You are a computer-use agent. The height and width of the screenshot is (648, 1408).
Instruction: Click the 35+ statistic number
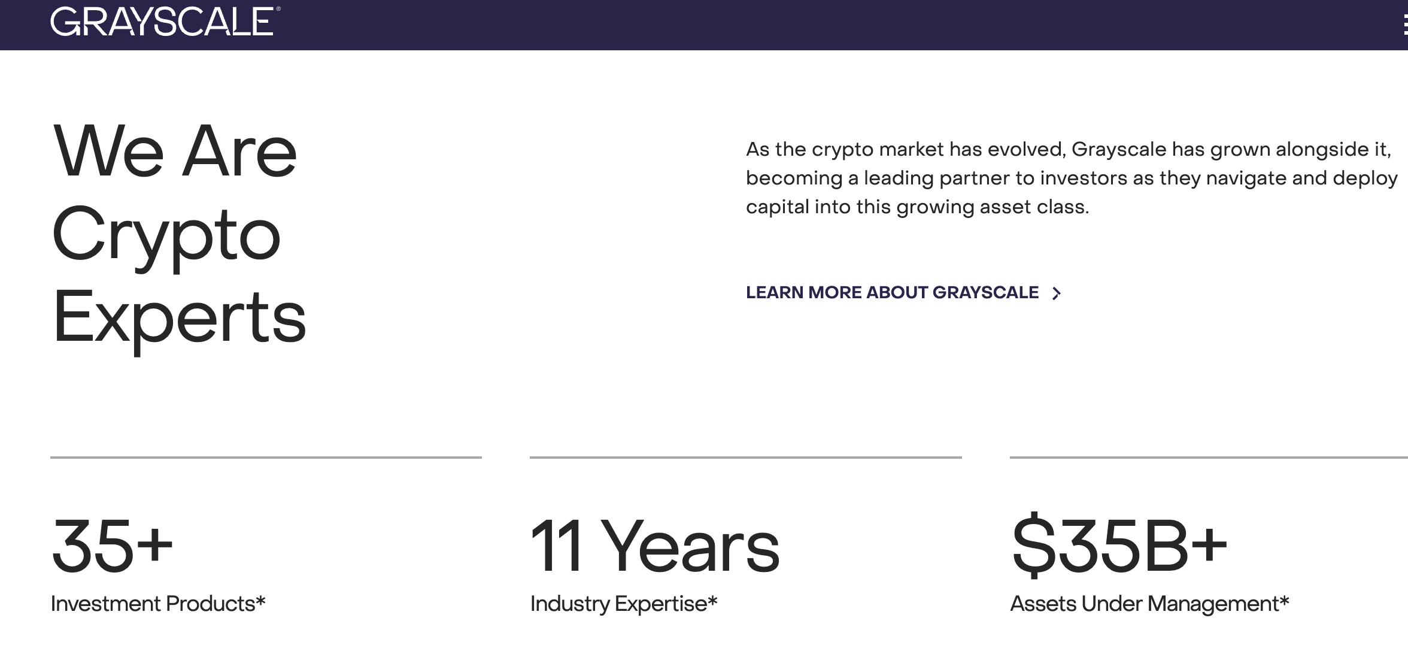click(x=112, y=545)
